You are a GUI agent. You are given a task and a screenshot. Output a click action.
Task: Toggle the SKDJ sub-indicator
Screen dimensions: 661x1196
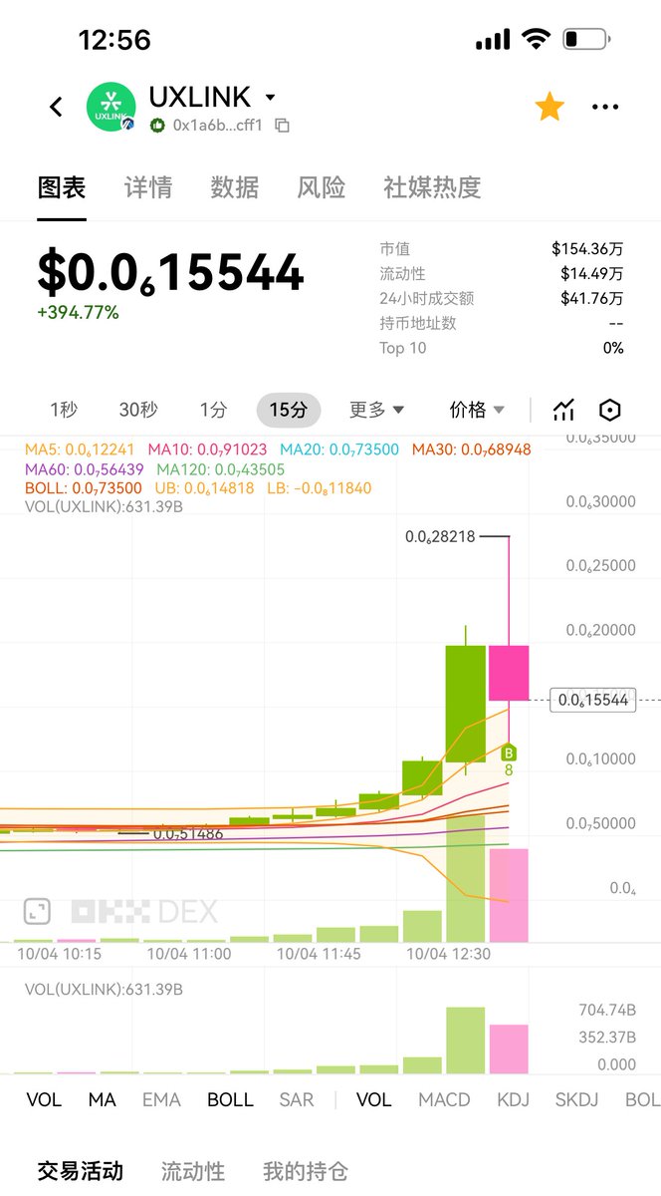(578, 1099)
